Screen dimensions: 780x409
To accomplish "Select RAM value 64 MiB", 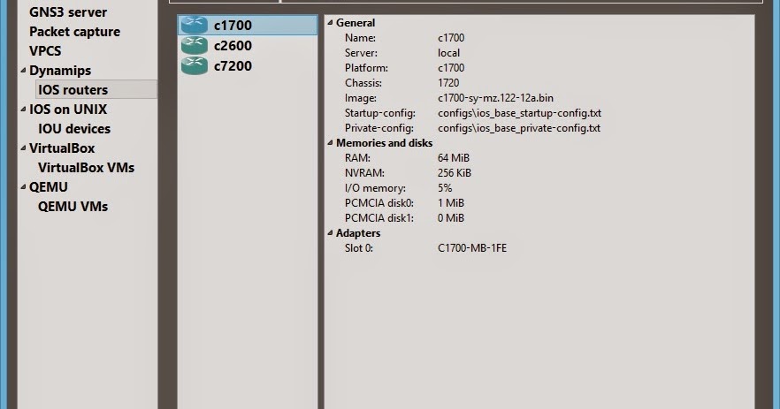I will click(x=453, y=157).
